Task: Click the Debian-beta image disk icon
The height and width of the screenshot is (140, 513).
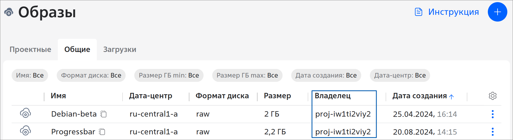Action: (x=25, y=113)
